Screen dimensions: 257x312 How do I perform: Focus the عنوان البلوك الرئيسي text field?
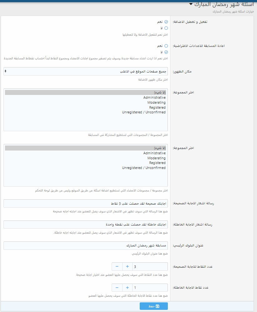pos(86,245)
